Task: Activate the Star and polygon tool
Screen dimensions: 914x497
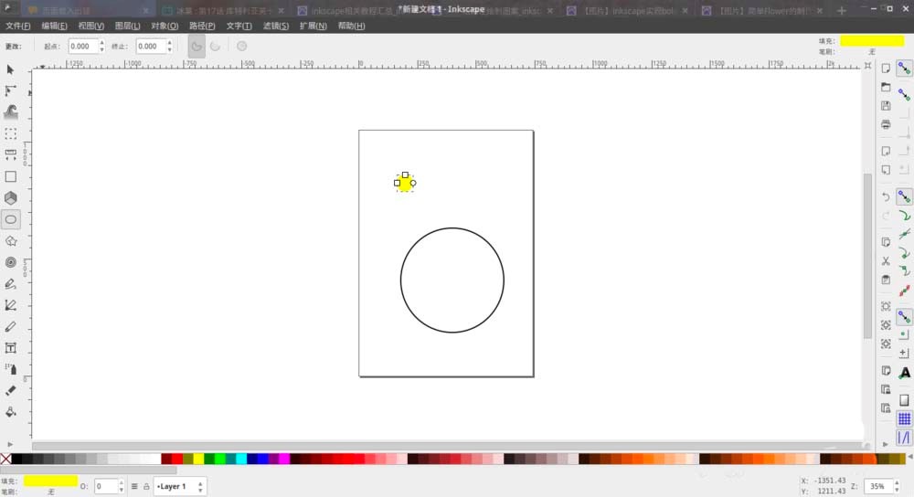Action: [x=11, y=241]
